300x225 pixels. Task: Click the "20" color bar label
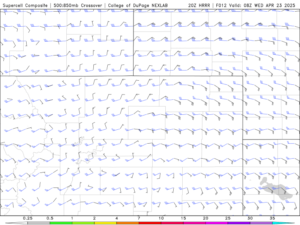[205, 218]
